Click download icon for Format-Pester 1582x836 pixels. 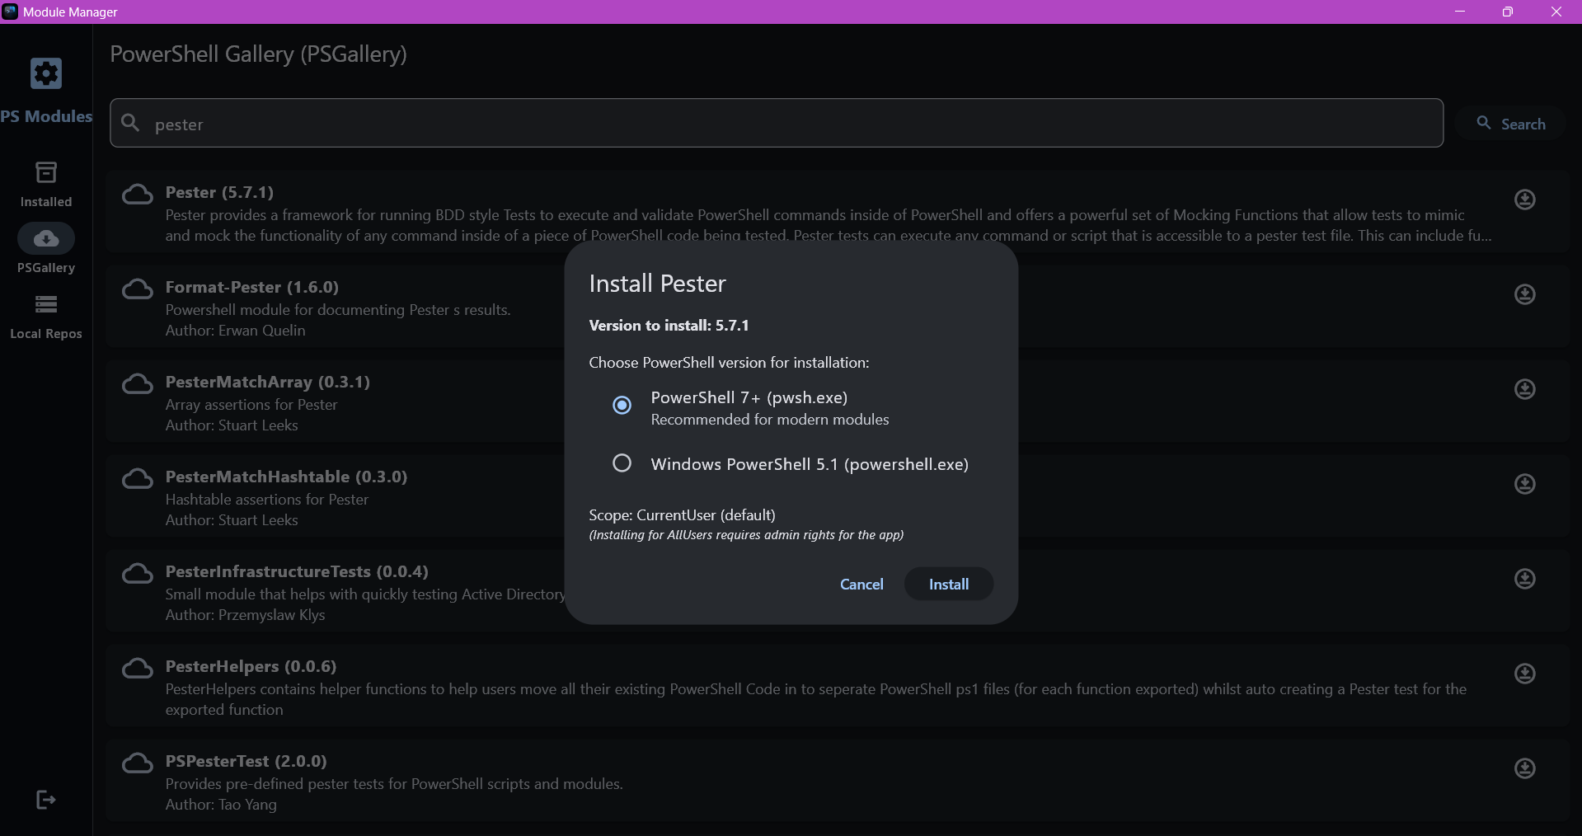(1525, 294)
